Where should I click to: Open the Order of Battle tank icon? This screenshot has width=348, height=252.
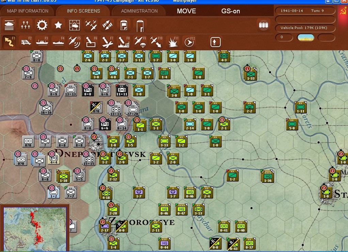pos(9,25)
